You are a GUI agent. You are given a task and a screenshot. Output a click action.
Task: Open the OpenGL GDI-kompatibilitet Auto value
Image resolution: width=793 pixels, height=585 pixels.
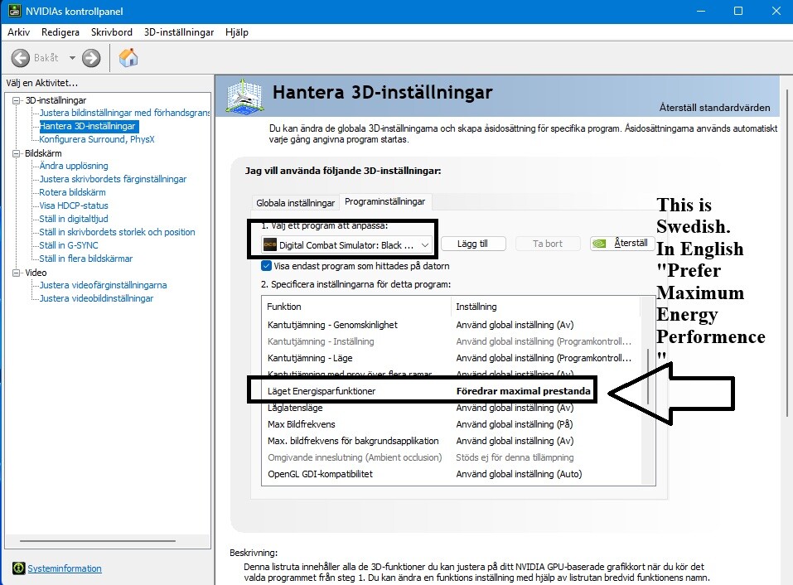[x=519, y=474]
